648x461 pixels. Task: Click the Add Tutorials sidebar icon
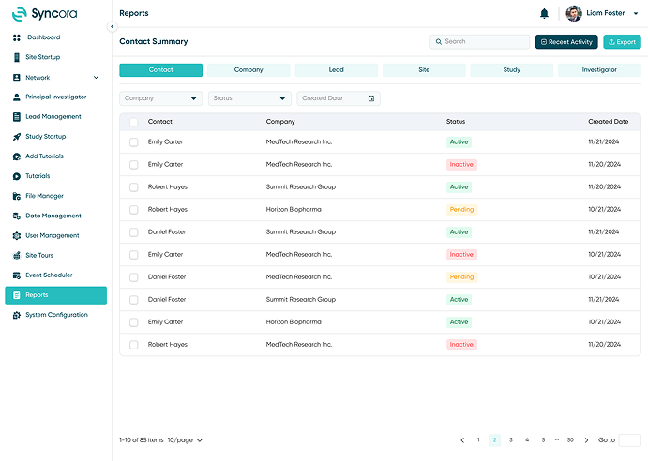17,156
